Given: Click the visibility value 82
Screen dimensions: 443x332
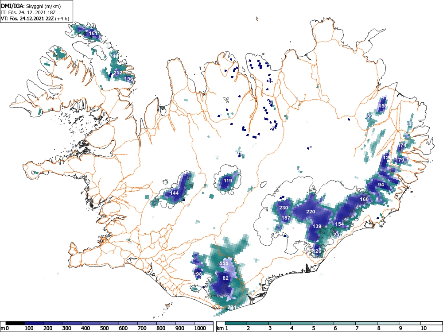Looking at the screenshot, I should 225,278.
